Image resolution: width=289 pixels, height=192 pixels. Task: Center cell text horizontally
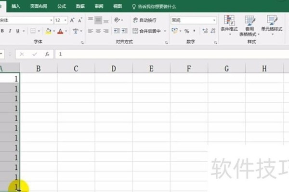pyautogui.click(x=98, y=31)
